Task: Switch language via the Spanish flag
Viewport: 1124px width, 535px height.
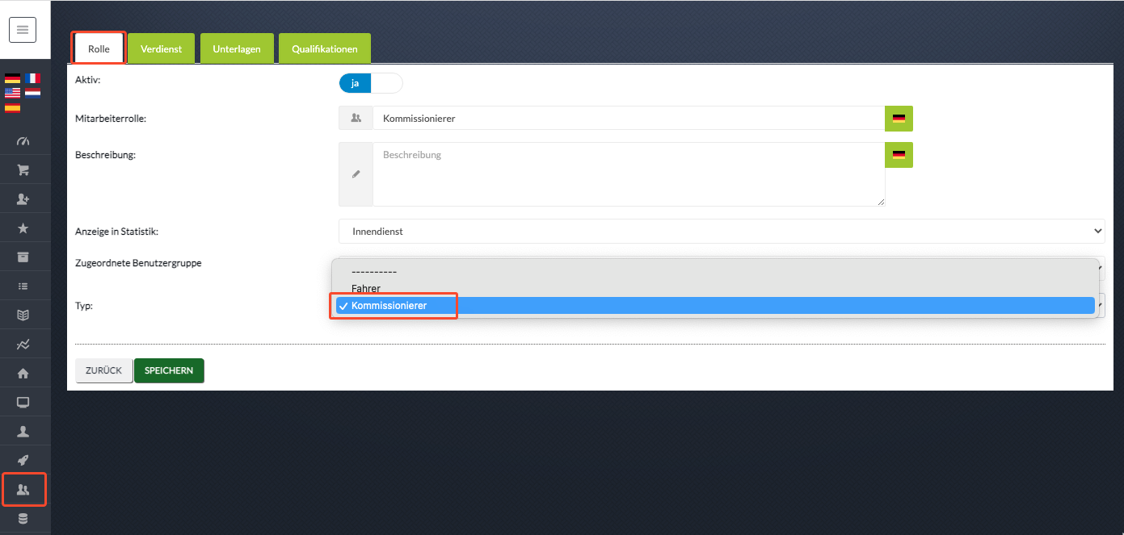Action: click(x=12, y=107)
